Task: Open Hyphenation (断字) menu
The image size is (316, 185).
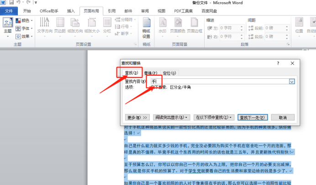Action: coord(123,33)
